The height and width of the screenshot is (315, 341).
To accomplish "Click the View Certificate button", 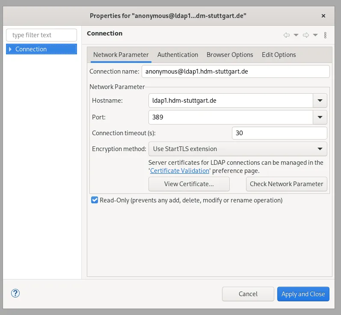I will tap(189, 184).
